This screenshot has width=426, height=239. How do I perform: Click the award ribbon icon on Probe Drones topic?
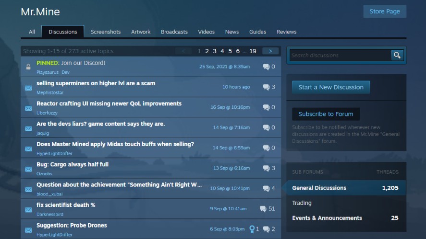tap(252, 229)
